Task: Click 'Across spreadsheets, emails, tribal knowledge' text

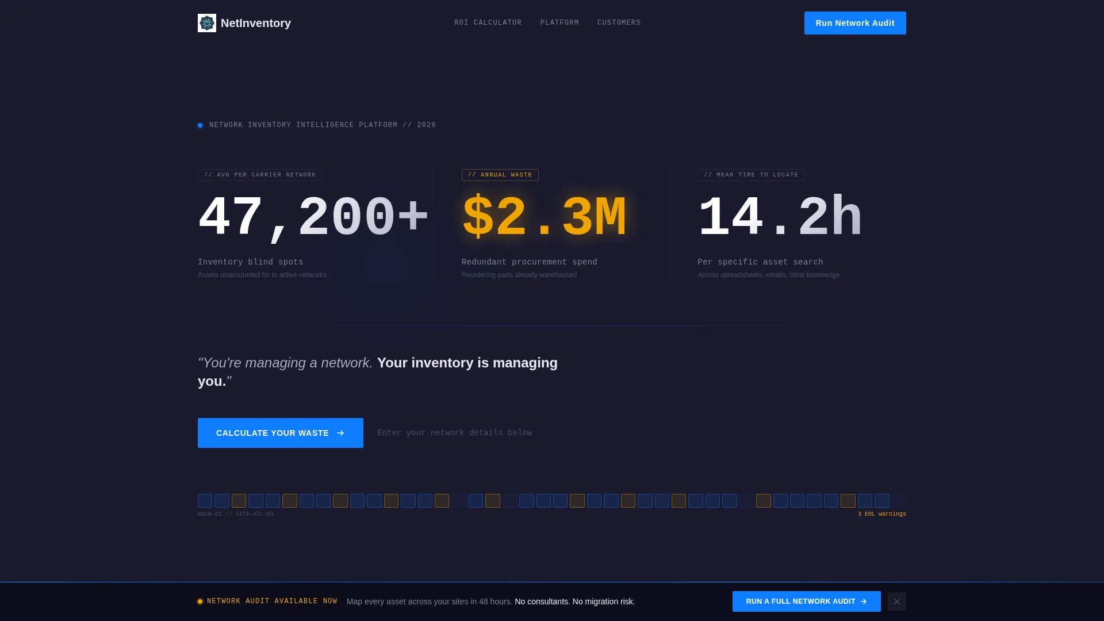Action: point(768,275)
